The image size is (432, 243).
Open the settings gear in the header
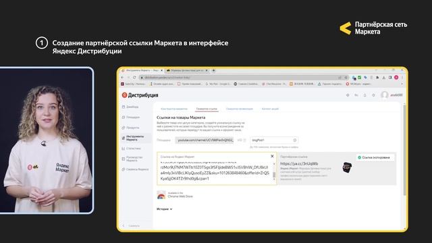(x=373, y=95)
